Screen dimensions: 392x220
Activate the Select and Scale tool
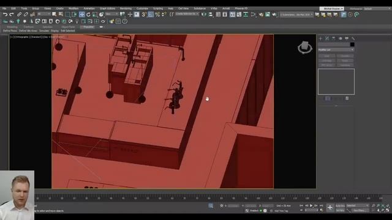(x=95, y=15)
